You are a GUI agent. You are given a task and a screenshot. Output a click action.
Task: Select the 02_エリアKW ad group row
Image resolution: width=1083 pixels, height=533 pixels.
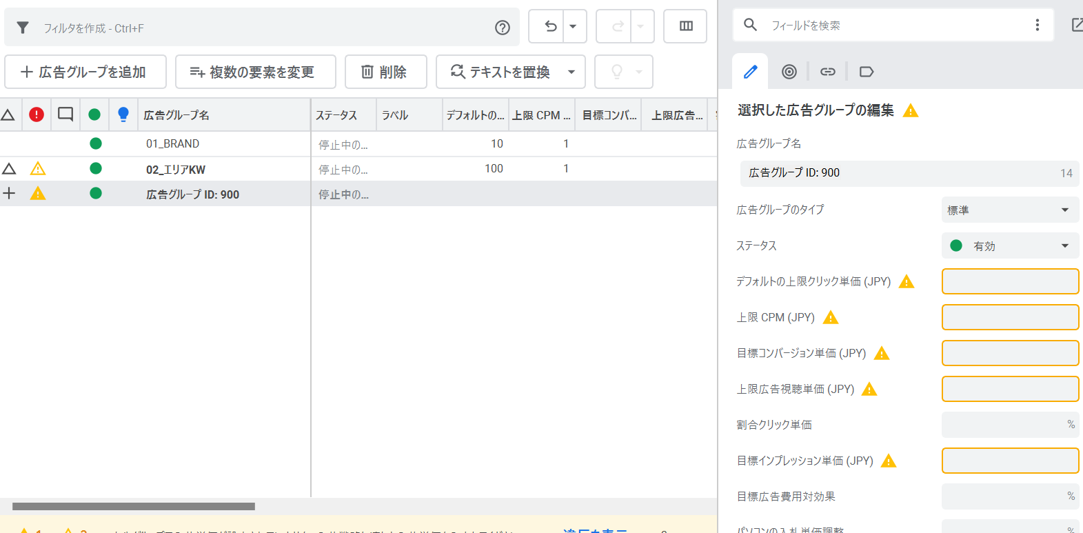[358, 169]
